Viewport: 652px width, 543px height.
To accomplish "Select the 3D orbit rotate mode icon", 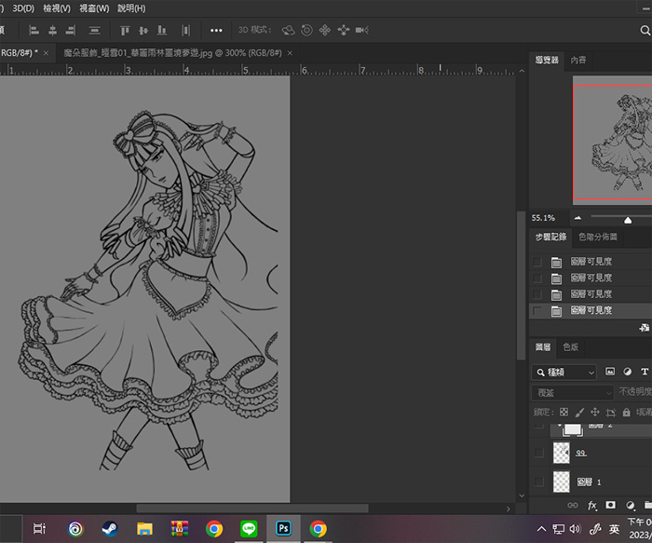I will tap(288, 31).
